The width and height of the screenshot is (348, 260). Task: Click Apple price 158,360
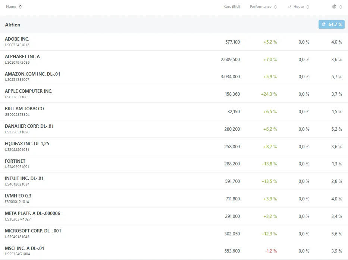pos(232,94)
